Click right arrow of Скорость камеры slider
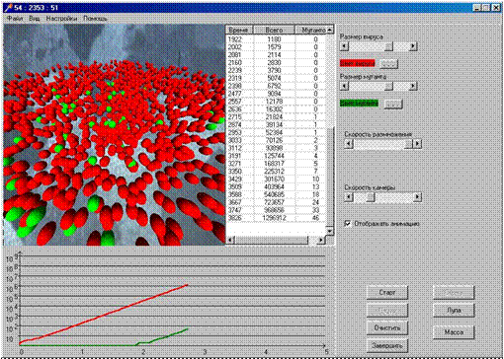Screen dimensions: 504x359 (418, 197)
